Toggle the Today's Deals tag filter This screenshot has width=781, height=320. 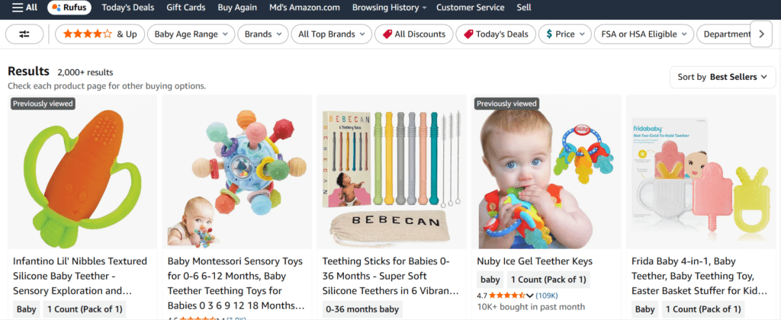[x=495, y=34]
